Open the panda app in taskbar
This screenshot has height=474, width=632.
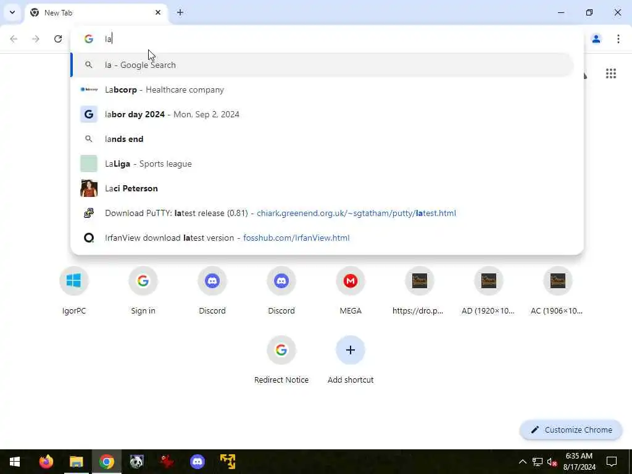click(x=136, y=462)
